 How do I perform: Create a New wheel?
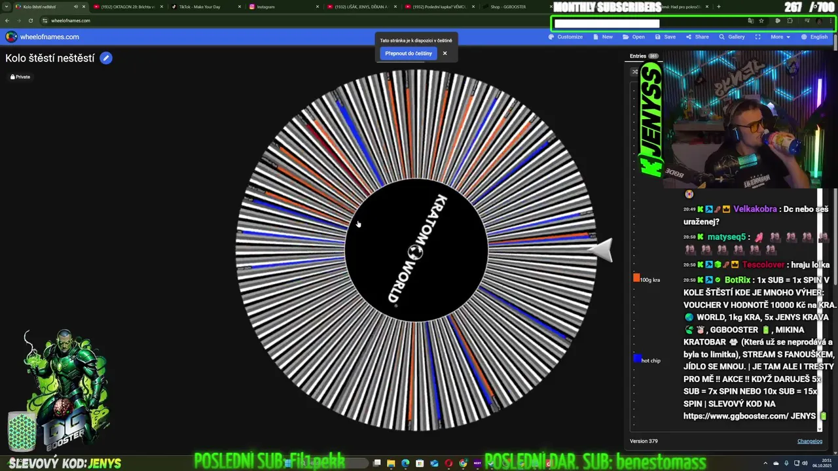(x=603, y=37)
